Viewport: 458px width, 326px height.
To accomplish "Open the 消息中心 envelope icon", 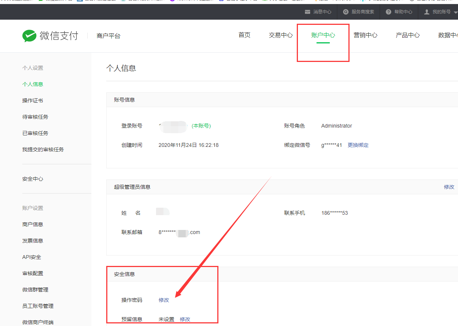I will click(307, 12).
